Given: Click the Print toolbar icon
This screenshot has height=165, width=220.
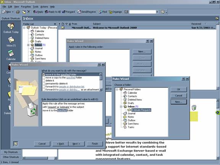Looking at the screenshot, I should [x=18, y=12].
